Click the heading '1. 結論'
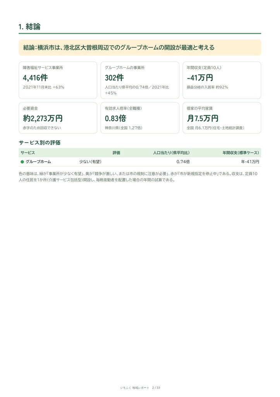The height and width of the screenshot is (397, 280). click(x=29, y=27)
